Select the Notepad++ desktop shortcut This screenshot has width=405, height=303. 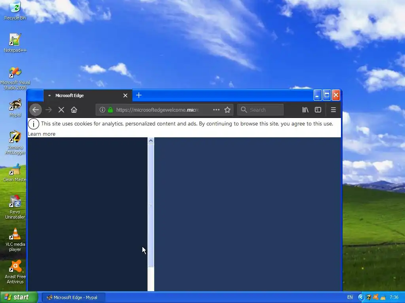(15, 43)
